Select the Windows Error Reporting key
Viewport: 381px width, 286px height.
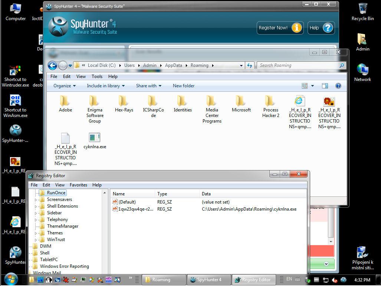pyautogui.click(x=65, y=266)
